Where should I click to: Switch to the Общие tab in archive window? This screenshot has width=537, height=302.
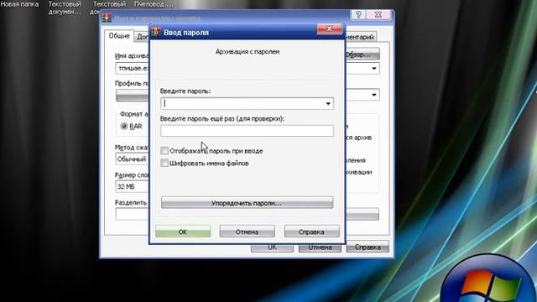coord(119,36)
